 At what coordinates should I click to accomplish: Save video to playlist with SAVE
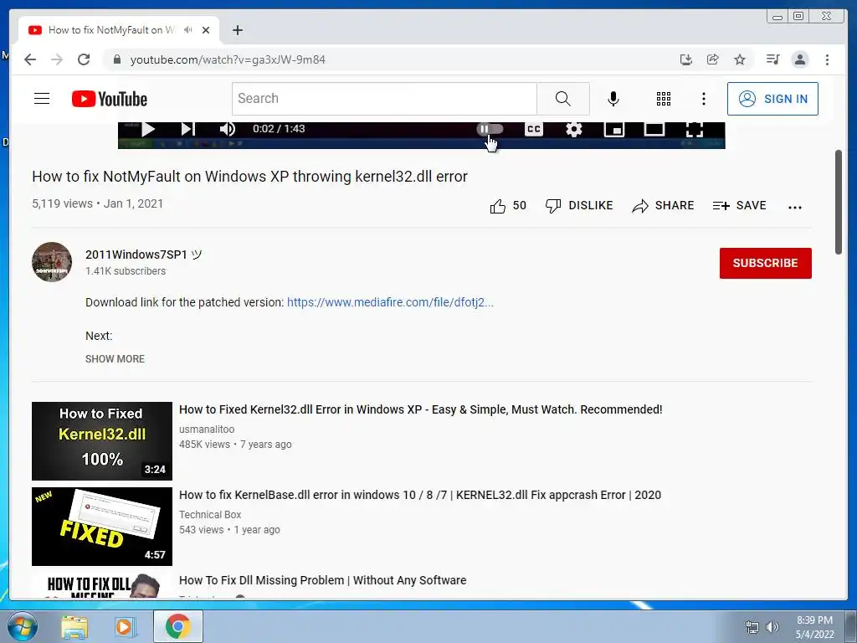point(740,206)
